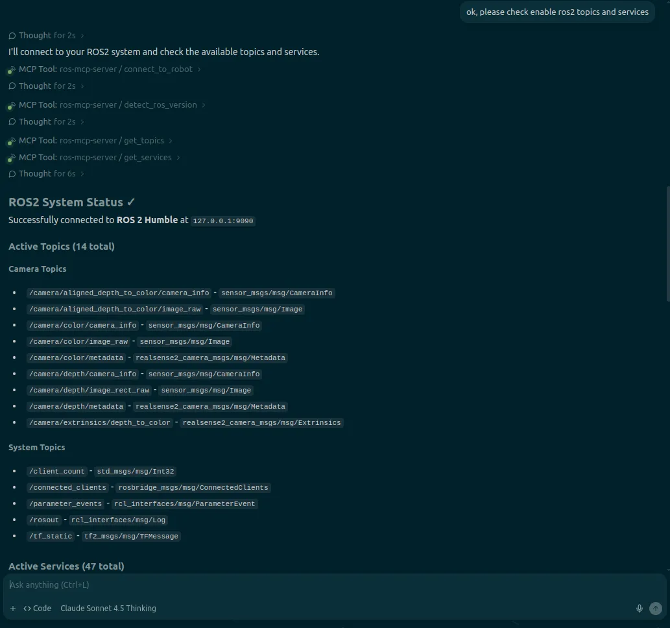Screen dimensions: 670x628
Task: Click the get_topics MCP tool icon
Action: [12, 141]
